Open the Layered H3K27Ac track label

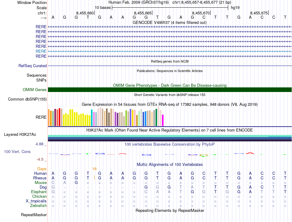pos(20,135)
